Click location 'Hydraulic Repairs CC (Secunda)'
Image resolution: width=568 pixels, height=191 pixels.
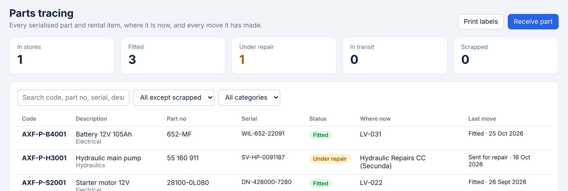point(393,162)
